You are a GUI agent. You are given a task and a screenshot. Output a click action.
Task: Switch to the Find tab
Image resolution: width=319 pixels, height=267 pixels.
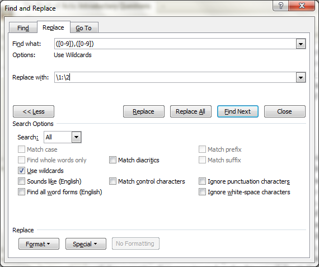click(23, 28)
